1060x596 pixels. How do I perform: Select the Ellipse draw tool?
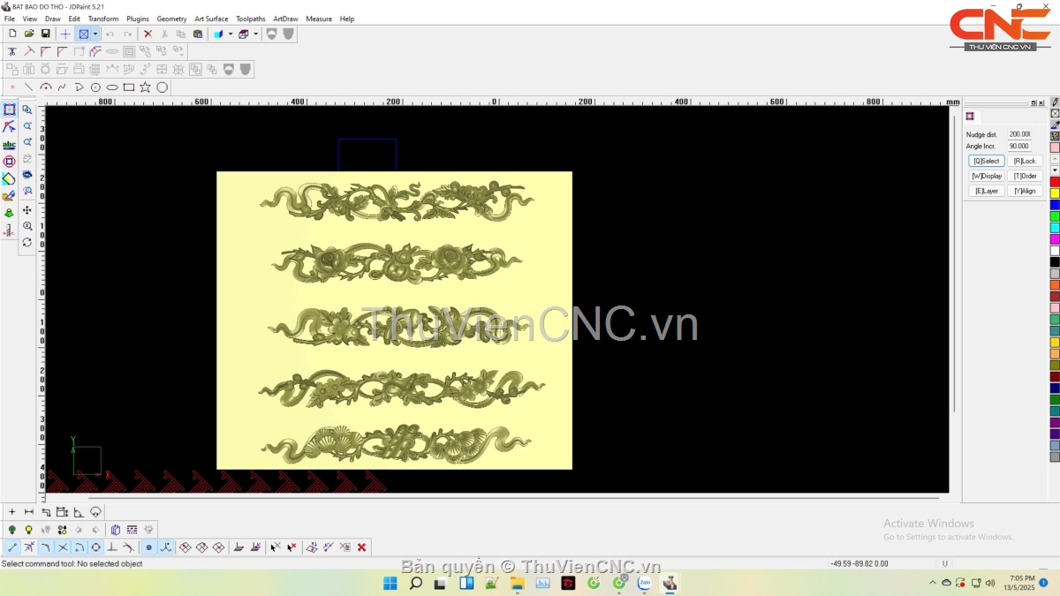(x=112, y=87)
